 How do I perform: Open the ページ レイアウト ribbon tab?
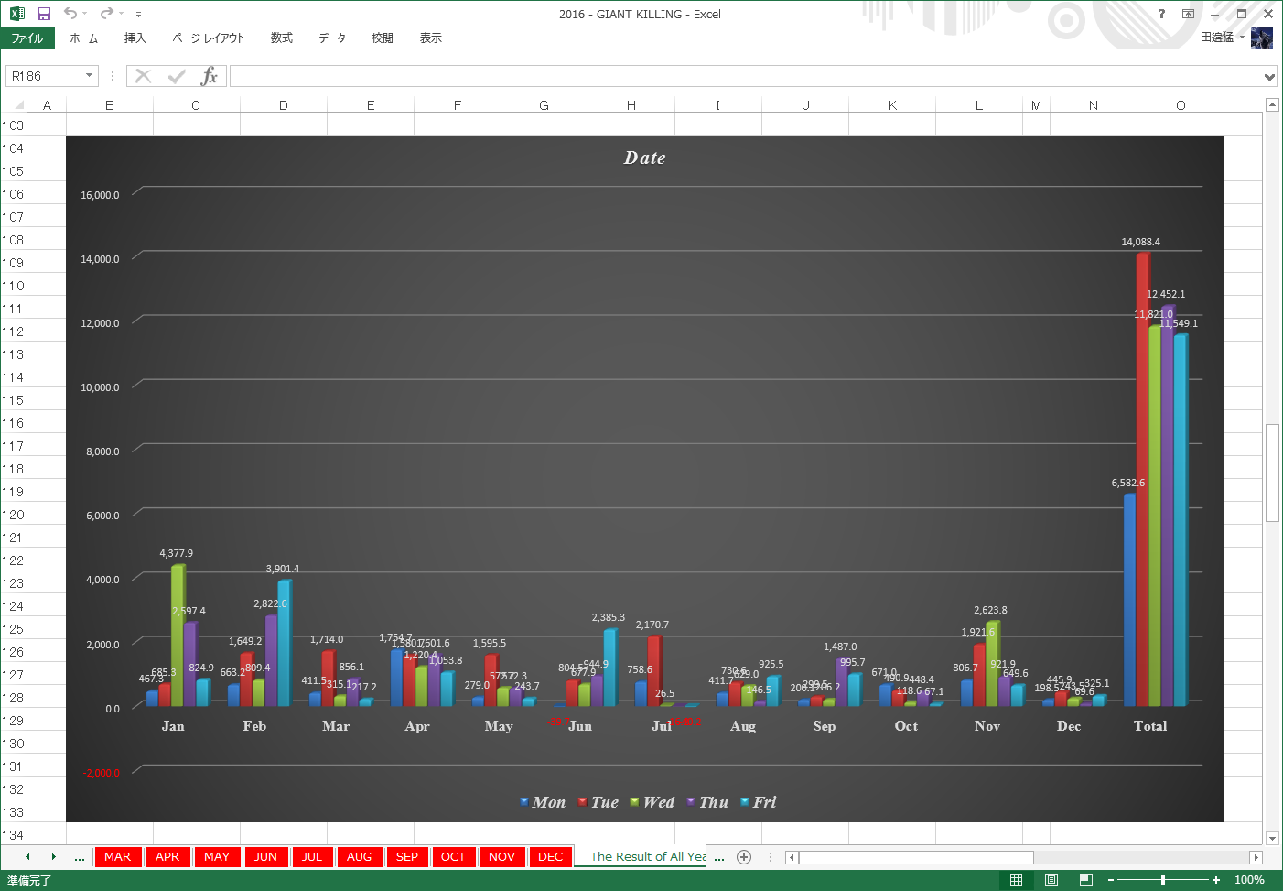[209, 38]
